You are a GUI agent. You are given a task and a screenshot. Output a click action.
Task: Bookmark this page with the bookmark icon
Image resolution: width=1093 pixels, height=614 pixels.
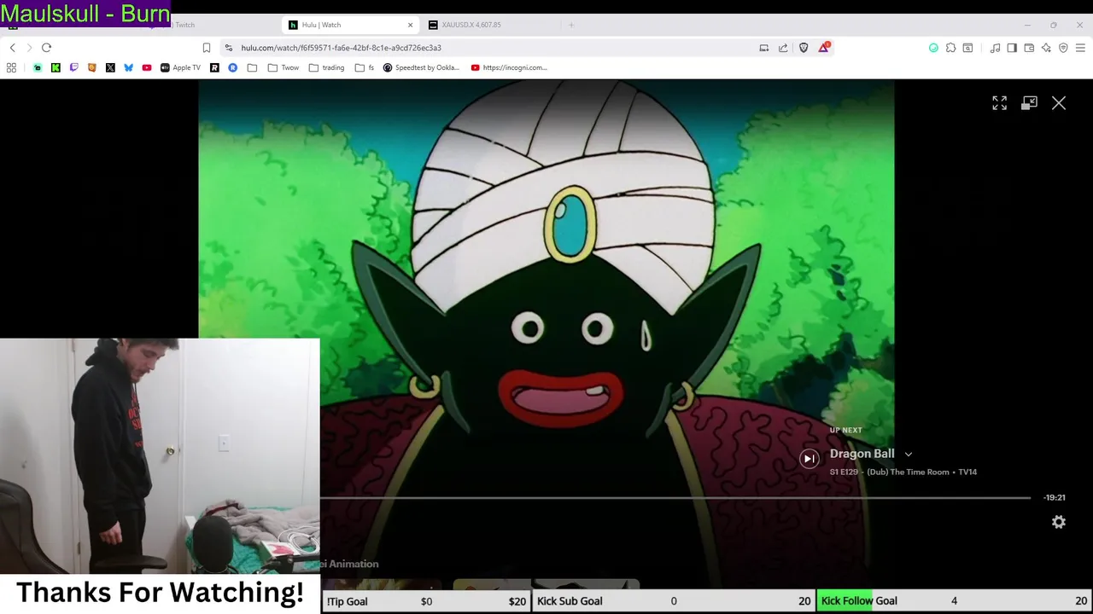pos(206,48)
